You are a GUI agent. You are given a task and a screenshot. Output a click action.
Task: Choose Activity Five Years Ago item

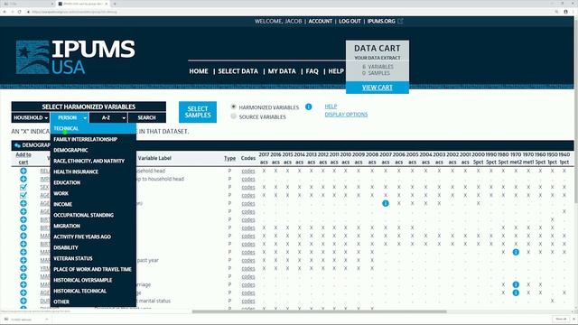pyautogui.click(x=93, y=237)
